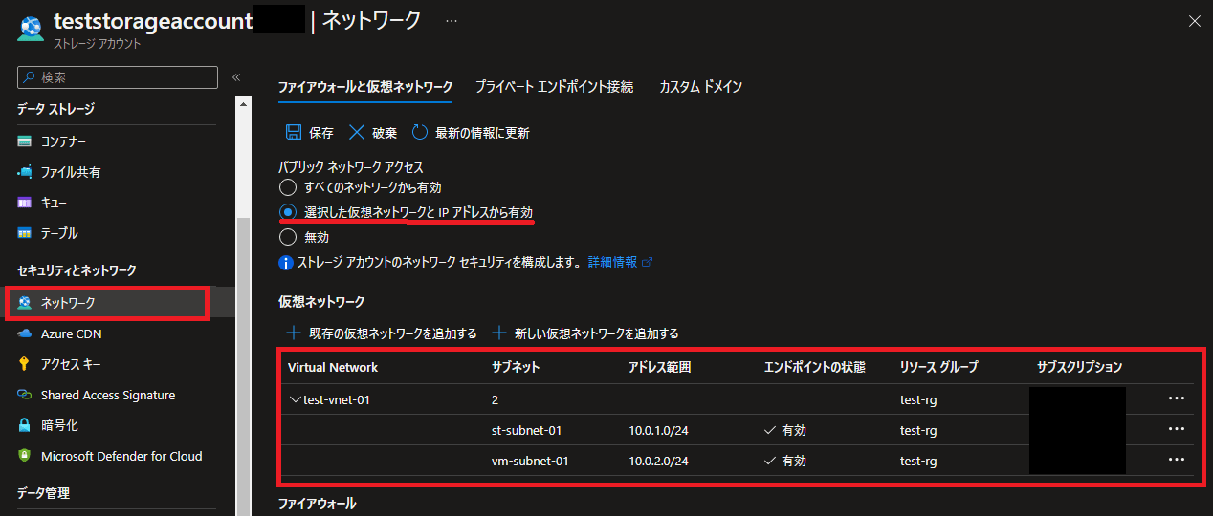This screenshot has width=1213, height=516.
Task: Open 暗号化 menu item
Action: click(x=59, y=425)
